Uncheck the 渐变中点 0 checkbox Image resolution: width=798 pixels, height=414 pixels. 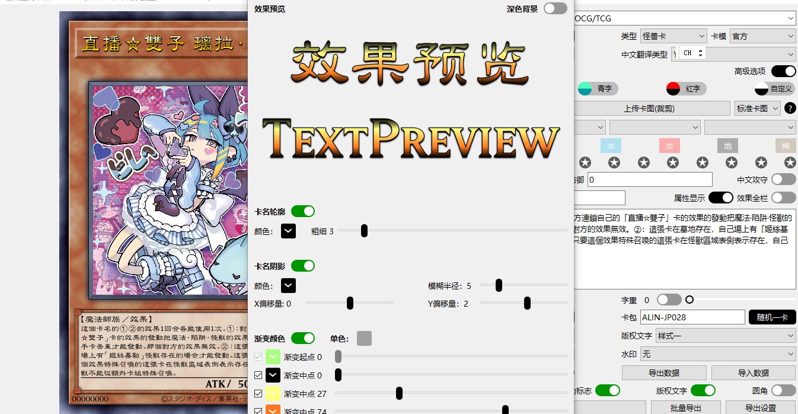click(x=258, y=375)
